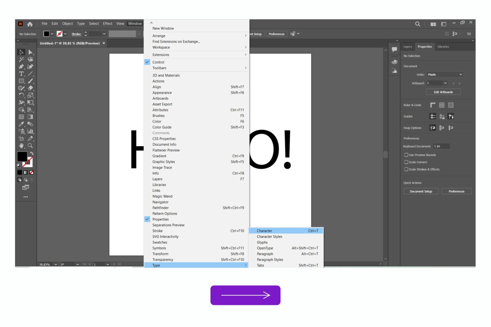The height and width of the screenshot is (327, 491).
Task: Click the Edit Artboards button
Action: coord(443,92)
